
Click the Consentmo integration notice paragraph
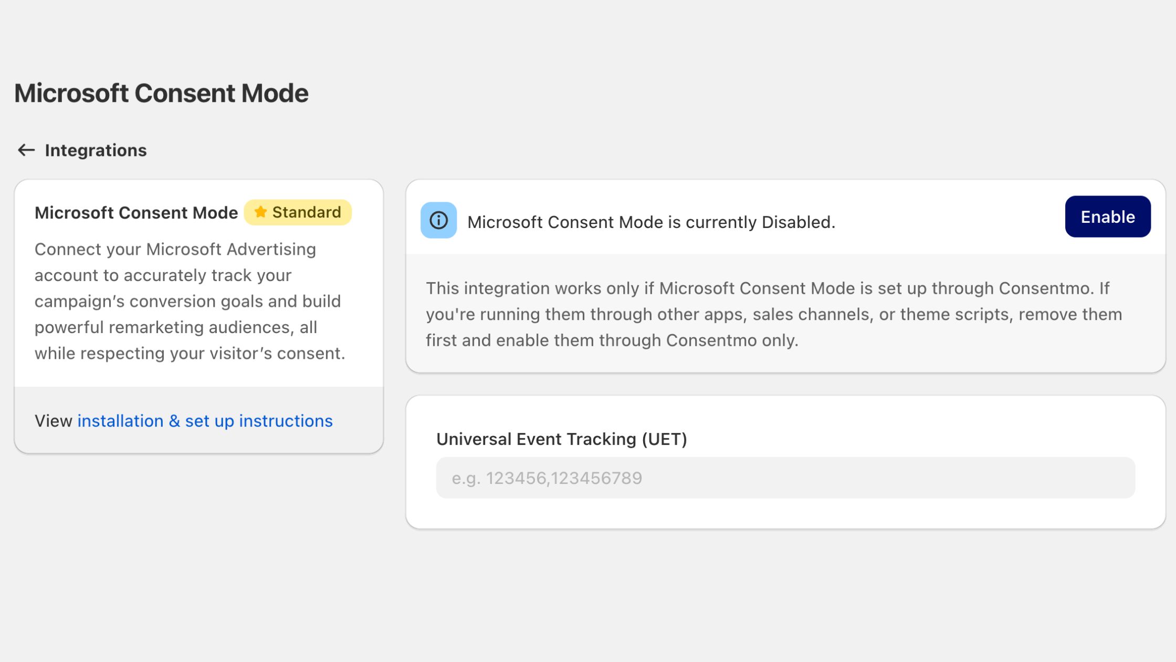pos(774,314)
